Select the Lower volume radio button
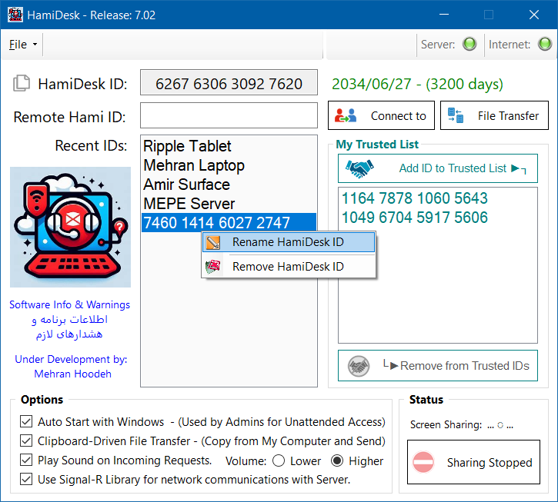Viewport: 558px width, 502px height. tap(277, 461)
